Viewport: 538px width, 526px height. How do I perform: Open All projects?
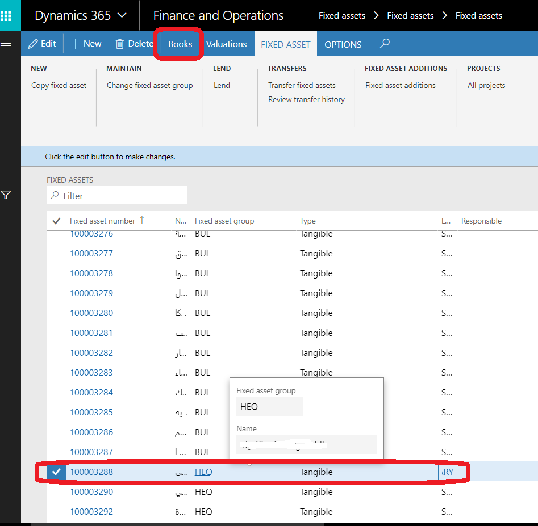[486, 85]
